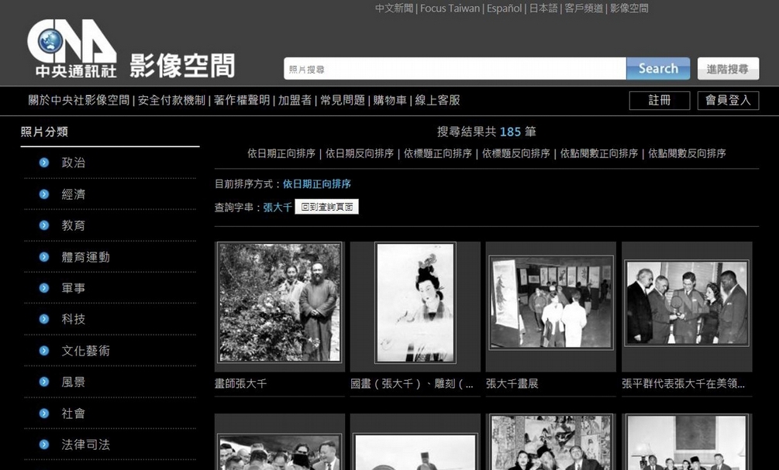Open the 經濟 photo category

coord(73,194)
